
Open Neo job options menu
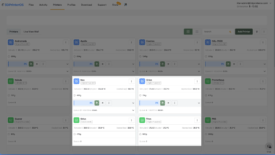pos(109,103)
